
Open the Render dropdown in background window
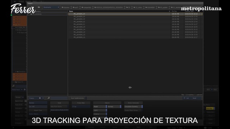click(x=19, y=97)
